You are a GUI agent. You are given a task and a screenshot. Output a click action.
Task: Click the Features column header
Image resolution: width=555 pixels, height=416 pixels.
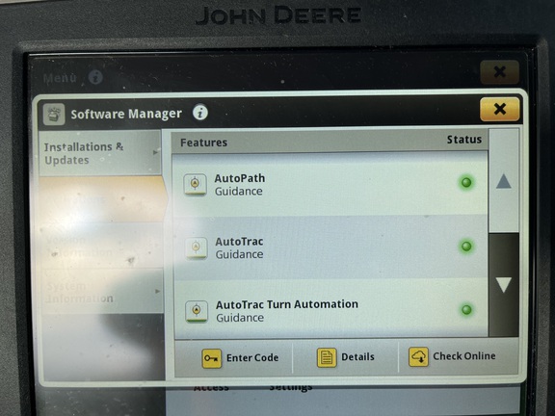point(204,143)
